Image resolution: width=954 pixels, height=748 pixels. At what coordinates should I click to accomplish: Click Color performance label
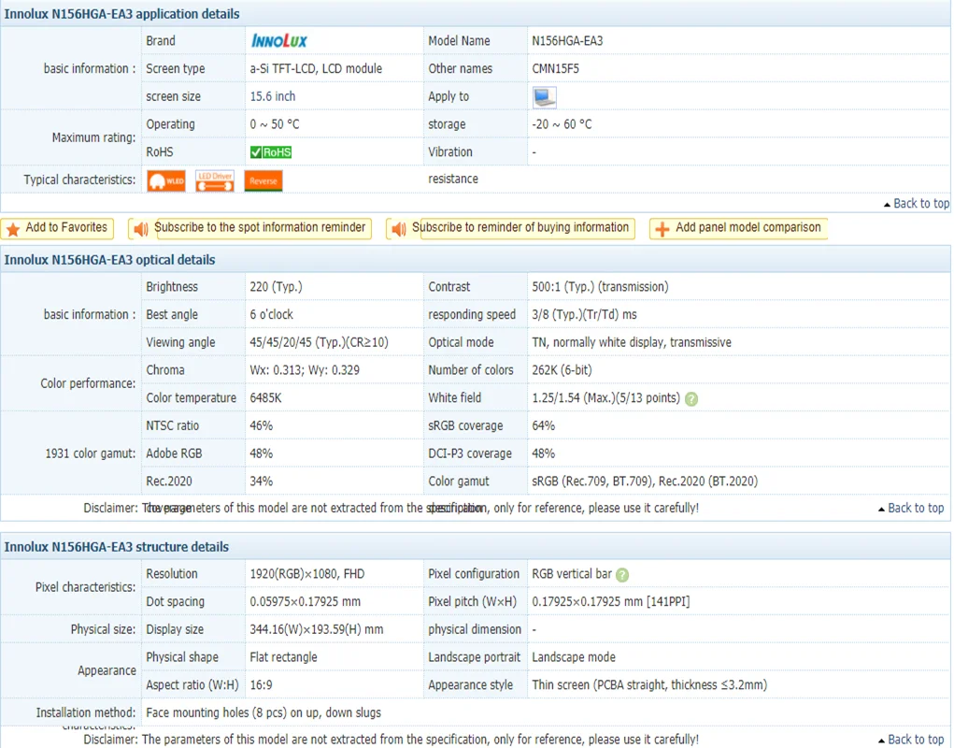pyautogui.click(x=88, y=384)
